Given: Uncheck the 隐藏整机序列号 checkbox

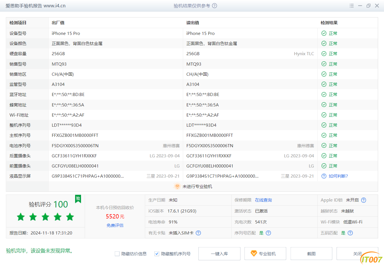Looking at the screenshot, I should pos(157,254).
